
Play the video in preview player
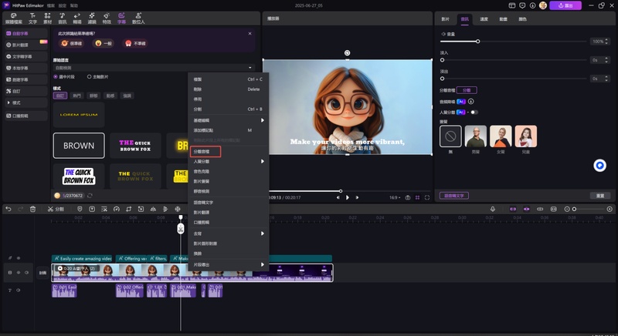click(x=348, y=197)
